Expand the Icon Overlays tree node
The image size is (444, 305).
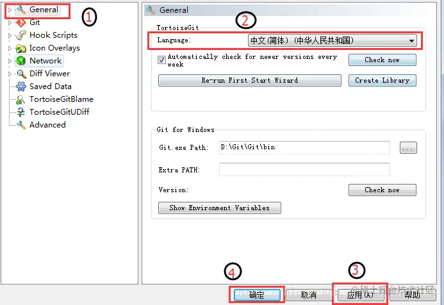pyautogui.click(x=10, y=48)
